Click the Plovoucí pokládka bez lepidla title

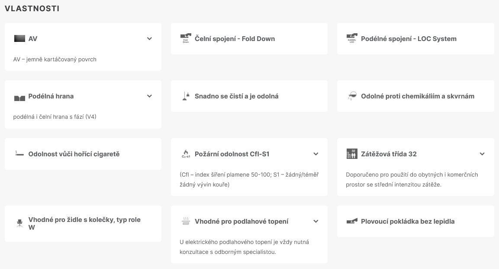(408, 222)
